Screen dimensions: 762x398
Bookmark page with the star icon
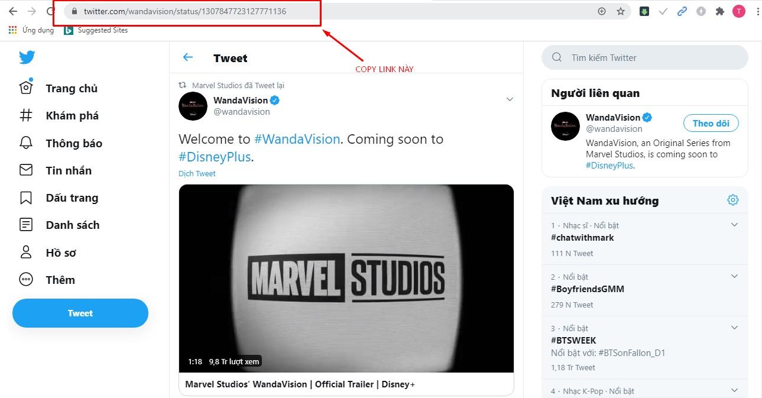[x=621, y=11]
